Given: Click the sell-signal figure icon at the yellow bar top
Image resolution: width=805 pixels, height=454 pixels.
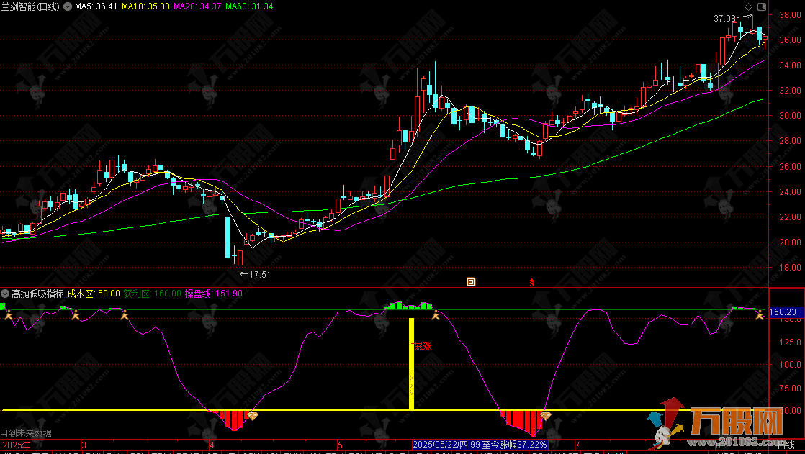Looking at the screenshot, I should [434, 315].
